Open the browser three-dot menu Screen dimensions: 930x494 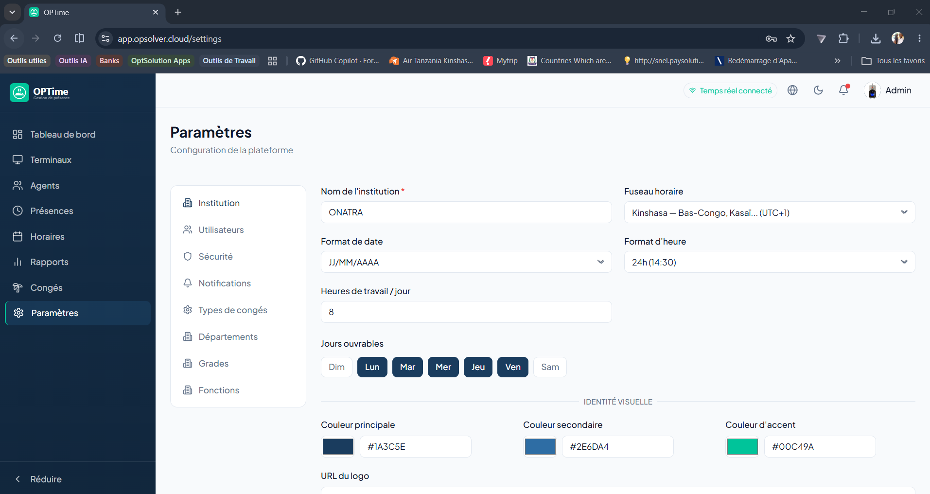coord(919,38)
